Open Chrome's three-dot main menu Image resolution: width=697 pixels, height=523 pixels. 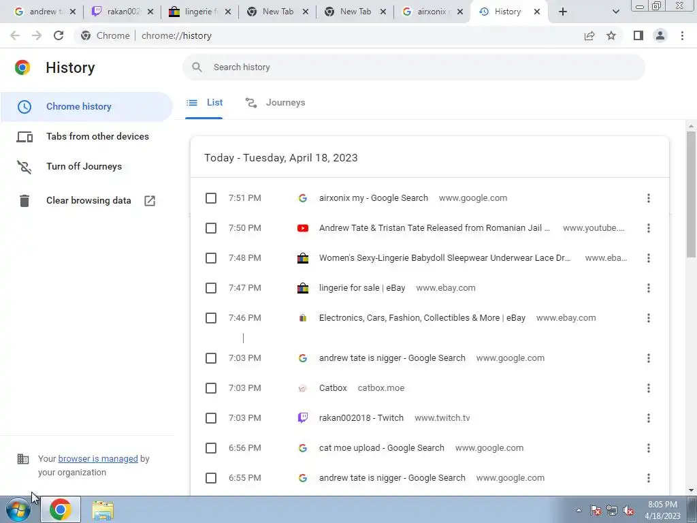click(682, 35)
